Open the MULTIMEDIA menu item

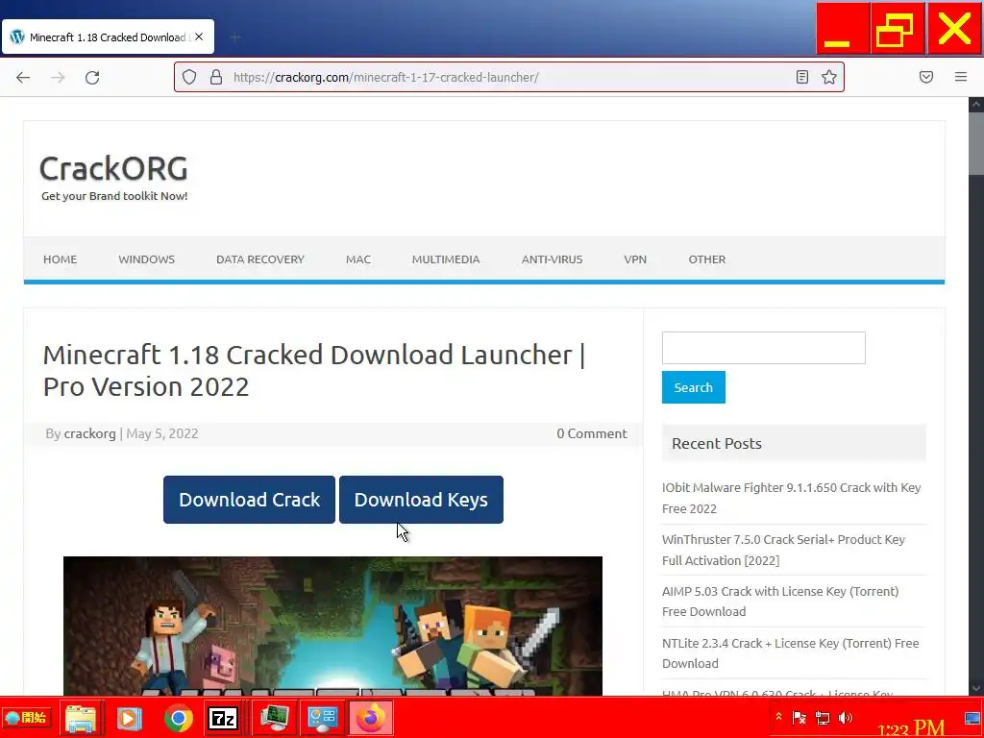[x=446, y=259]
